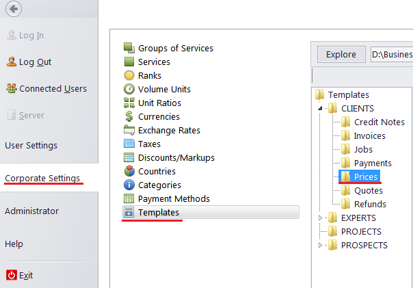This screenshot has height=288, width=413.
Task: Click the templates folder path field
Action: click(x=392, y=55)
